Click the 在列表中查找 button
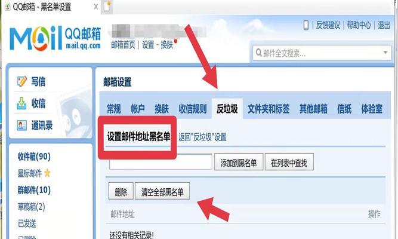 tap(289, 162)
